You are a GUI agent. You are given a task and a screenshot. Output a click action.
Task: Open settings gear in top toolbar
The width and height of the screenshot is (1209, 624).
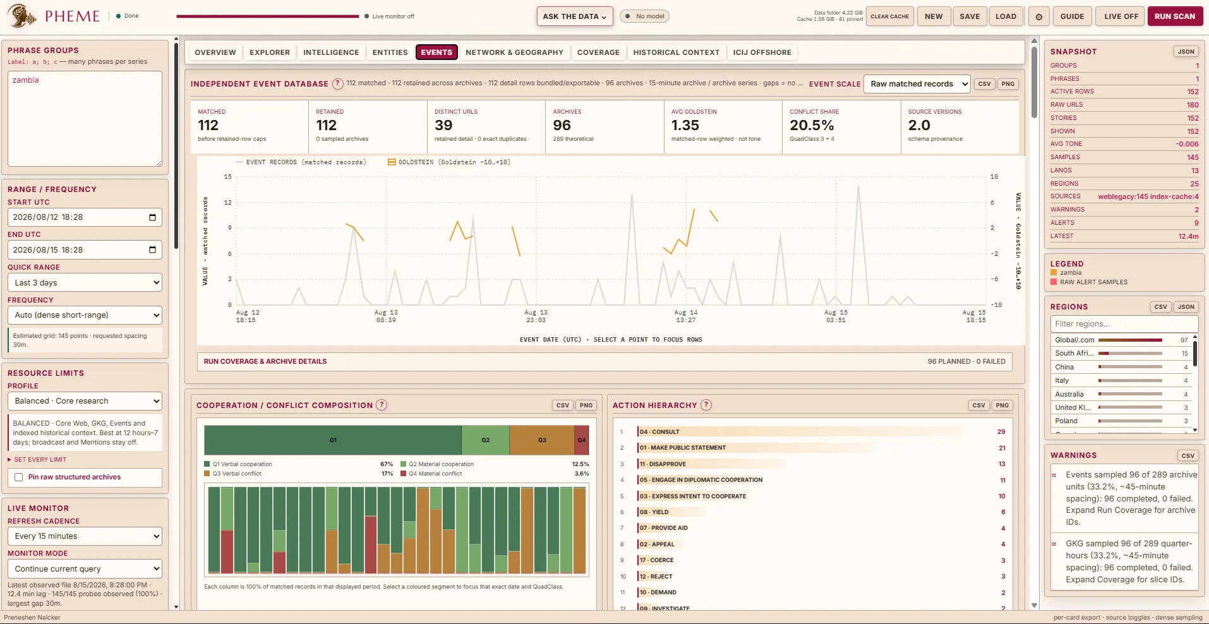pos(1039,17)
